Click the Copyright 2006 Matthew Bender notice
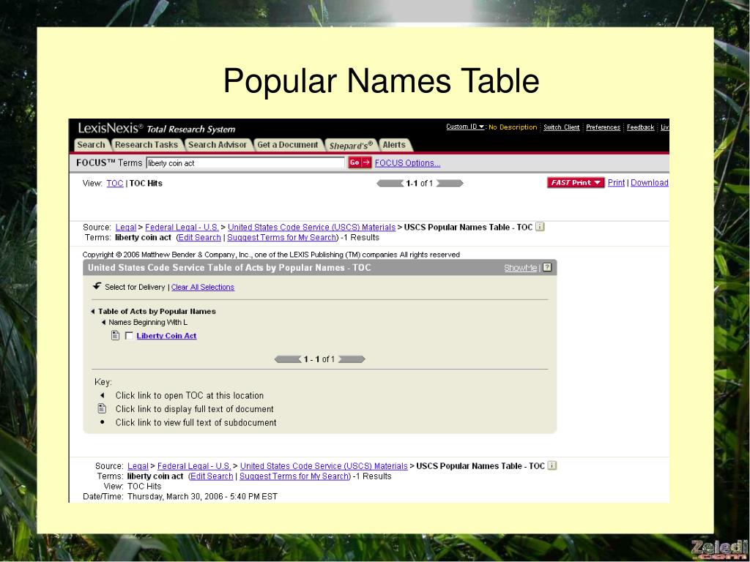This screenshot has height=562, width=750. (271, 255)
